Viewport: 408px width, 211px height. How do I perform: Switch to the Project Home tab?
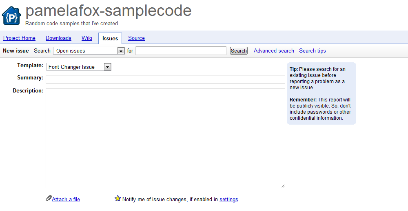19,38
